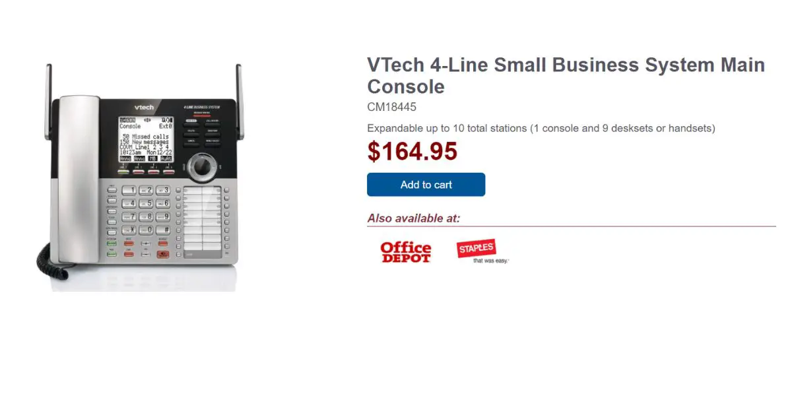Click the number 0 key on the keypad

tap(147, 230)
